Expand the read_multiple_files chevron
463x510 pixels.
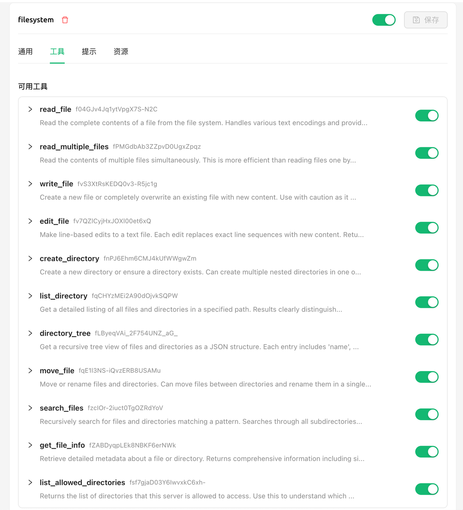pyautogui.click(x=30, y=147)
